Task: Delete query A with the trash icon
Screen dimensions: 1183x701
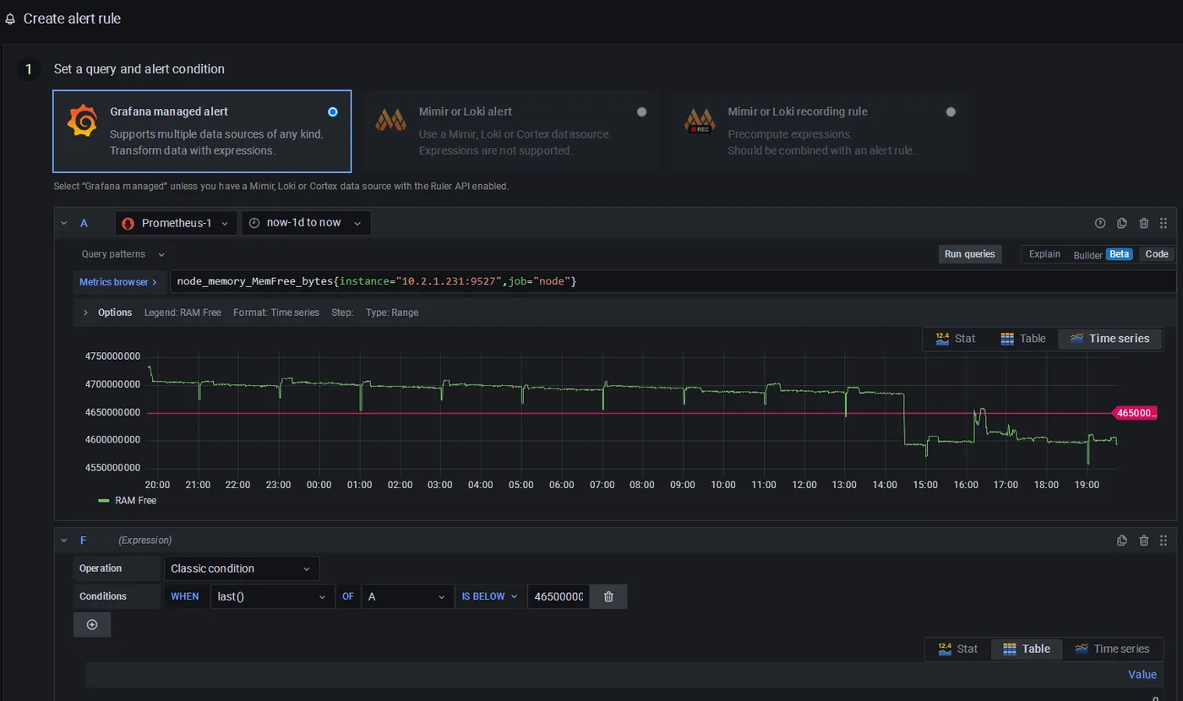Action: [x=1144, y=223]
